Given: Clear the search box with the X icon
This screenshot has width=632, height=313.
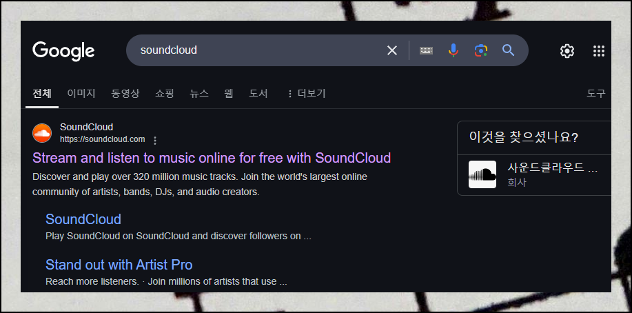Looking at the screenshot, I should pos(391,50).
